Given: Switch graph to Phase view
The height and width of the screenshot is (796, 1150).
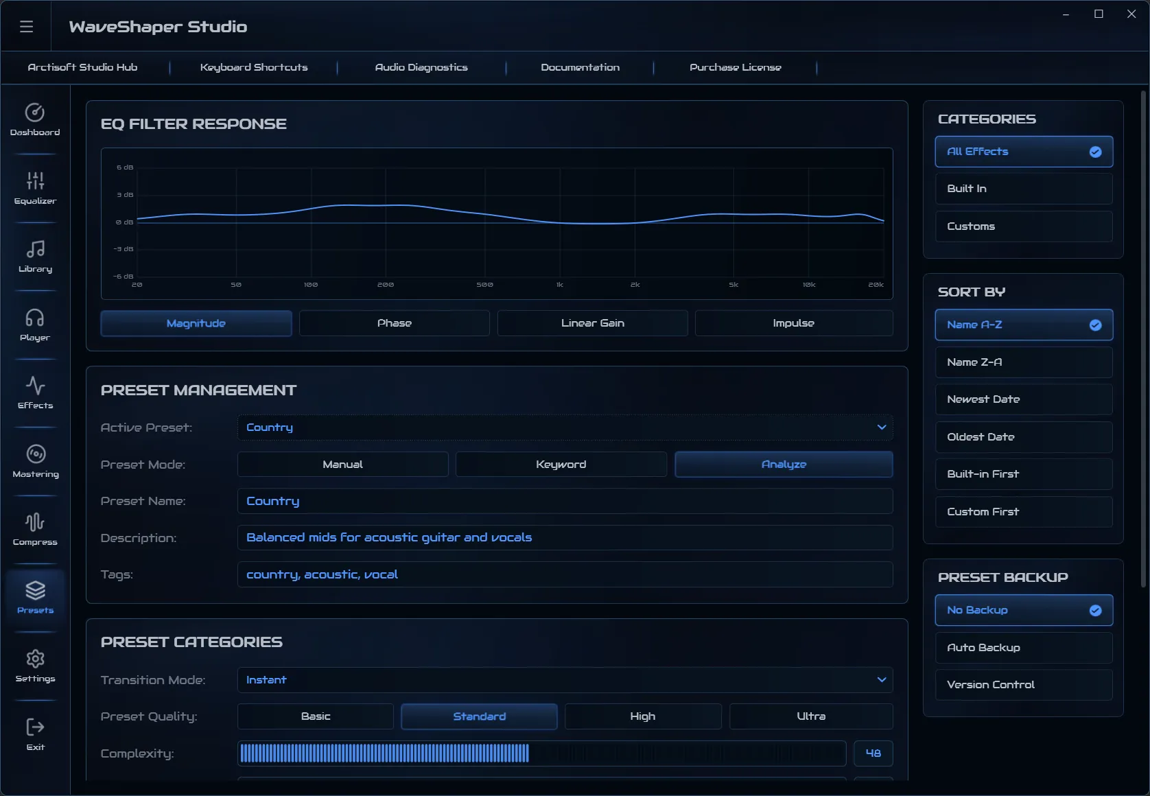Looking at the screenshot, I should [395, 323].
